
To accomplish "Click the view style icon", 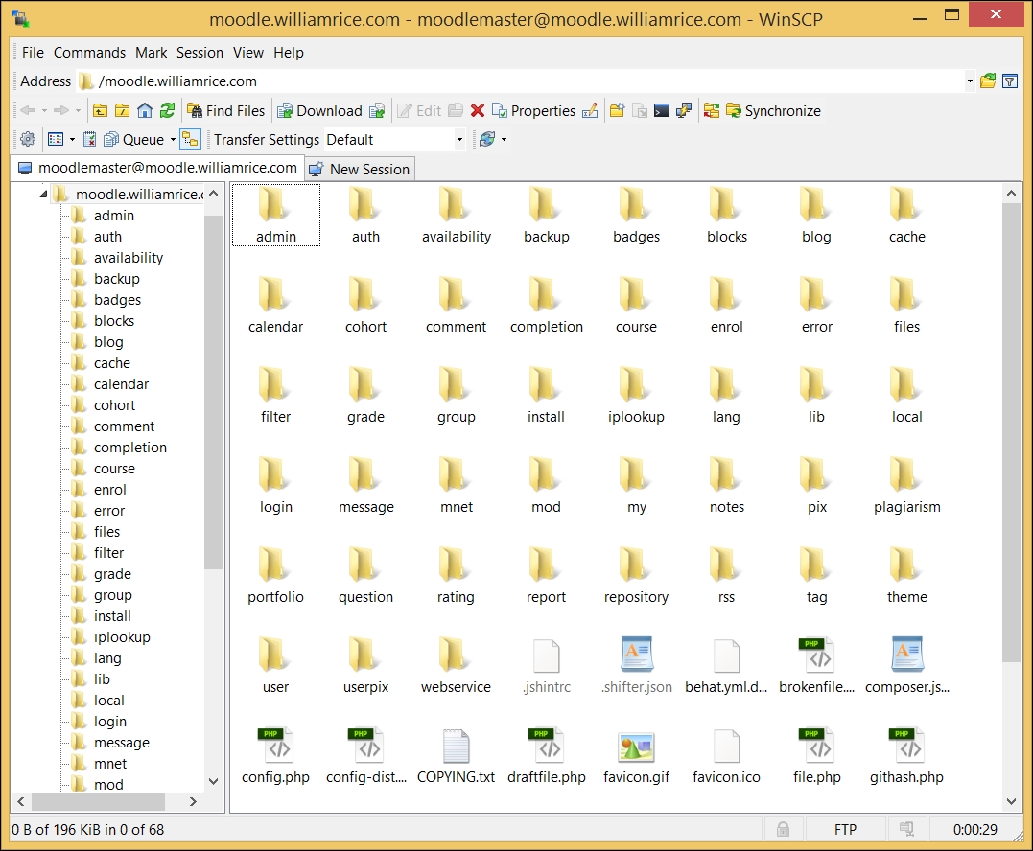I will pyautogui.click(x=56, y=140).
